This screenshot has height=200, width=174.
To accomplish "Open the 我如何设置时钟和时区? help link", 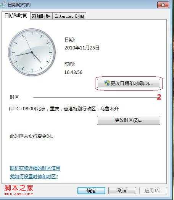I will click(x=34, y=177).
